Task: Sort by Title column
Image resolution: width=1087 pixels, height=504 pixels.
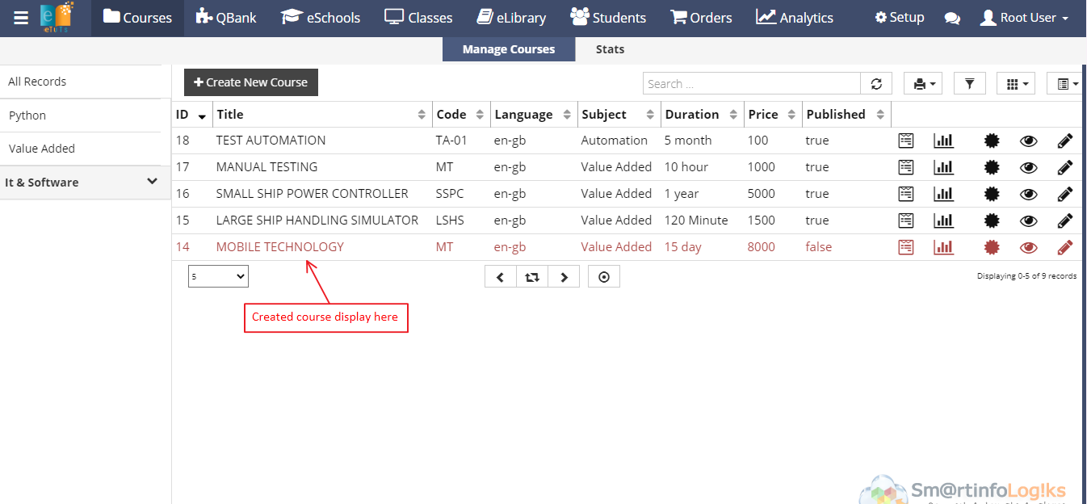Action: (322, 115)
